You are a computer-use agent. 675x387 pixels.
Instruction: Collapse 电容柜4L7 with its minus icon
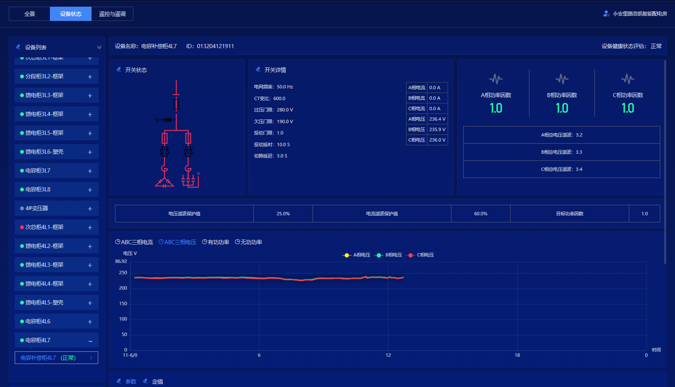(90, 341)
